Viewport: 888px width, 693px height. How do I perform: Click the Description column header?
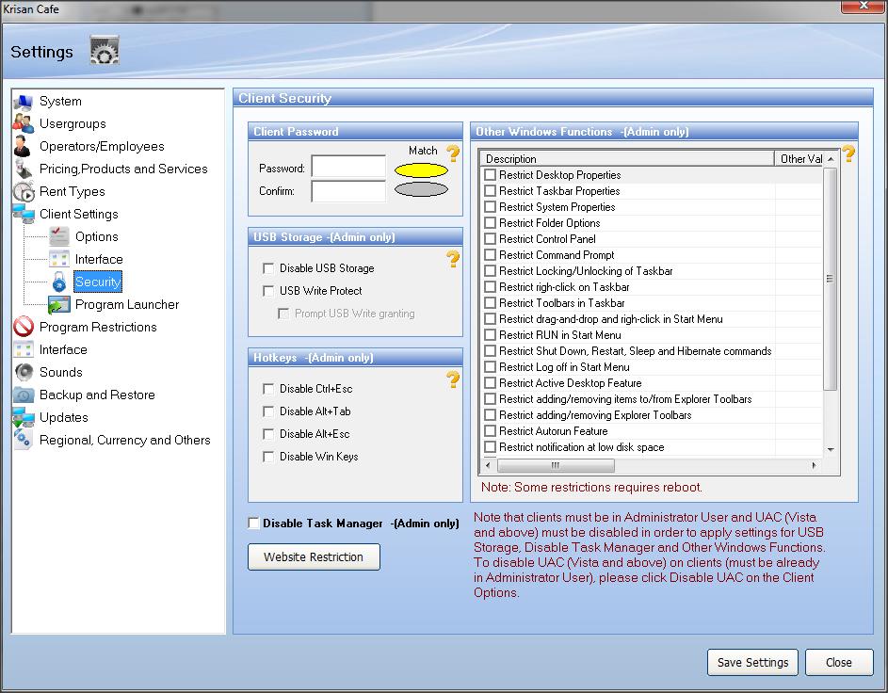[x=627, y=158]
